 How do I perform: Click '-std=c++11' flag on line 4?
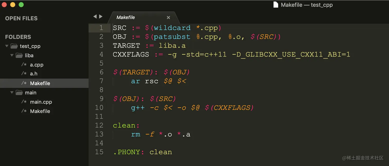(204, 54)
